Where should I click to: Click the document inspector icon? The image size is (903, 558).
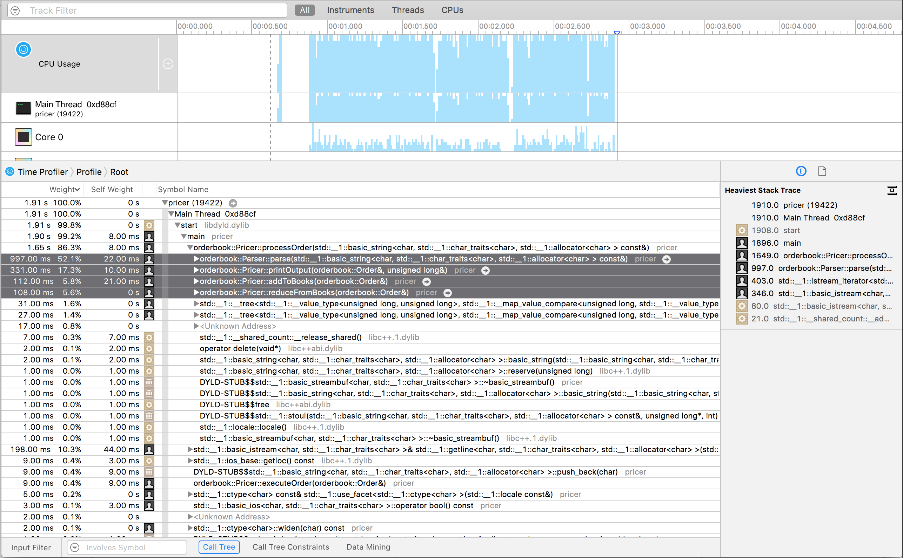(x=822, y=171)
